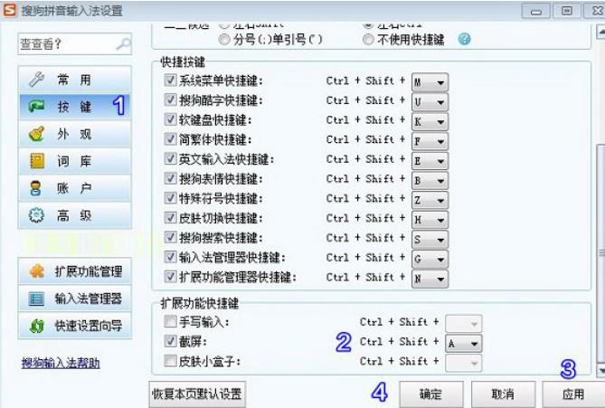Screen dimensions: 605x408
Task: Launch 快速设置向导
Action: click(x=74, y=327)
